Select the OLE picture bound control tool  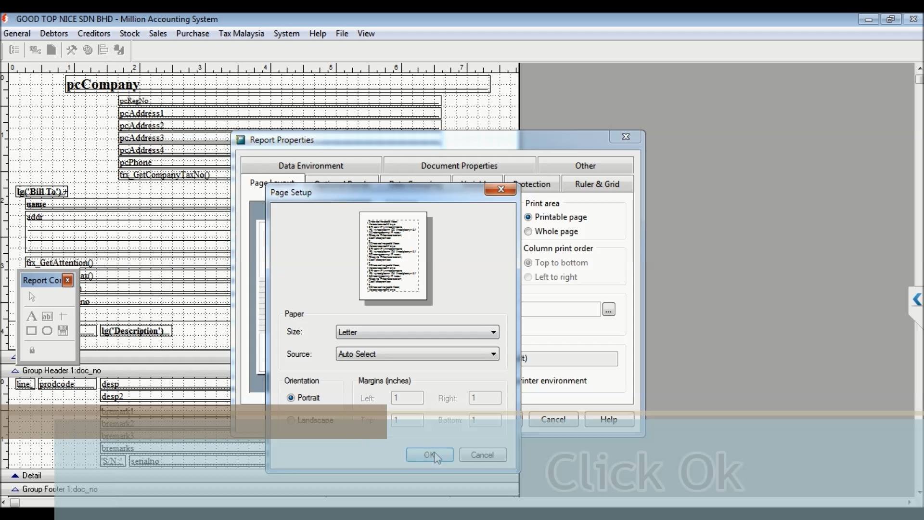(63, 331)
